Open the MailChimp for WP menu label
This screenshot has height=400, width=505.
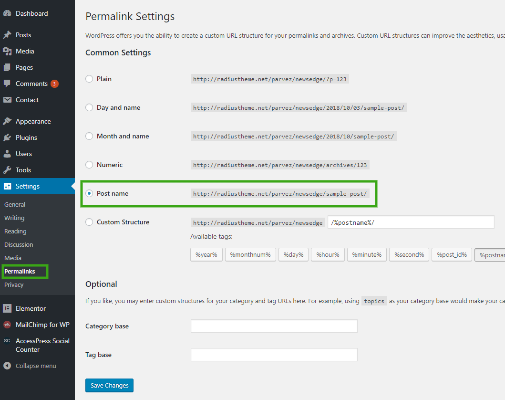42,325
